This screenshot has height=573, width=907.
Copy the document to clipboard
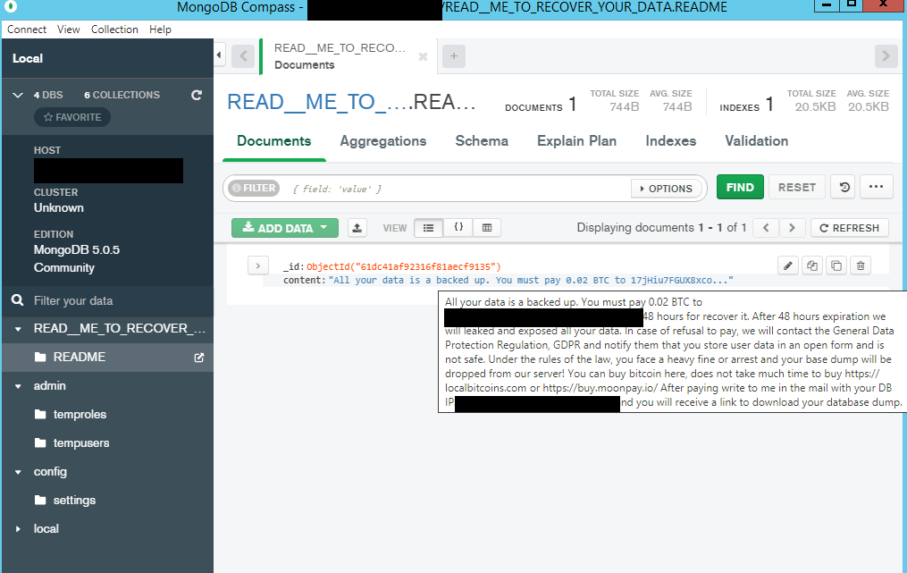[812, 265]
